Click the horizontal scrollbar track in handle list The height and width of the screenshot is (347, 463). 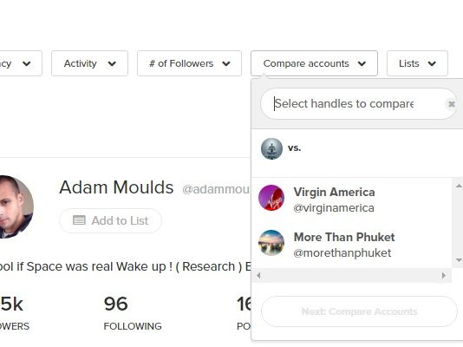pyautogui.click(x=351, y=276)
